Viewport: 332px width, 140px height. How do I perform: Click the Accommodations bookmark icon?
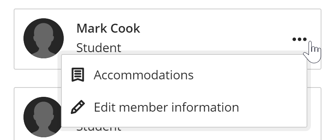coord(78,75)
